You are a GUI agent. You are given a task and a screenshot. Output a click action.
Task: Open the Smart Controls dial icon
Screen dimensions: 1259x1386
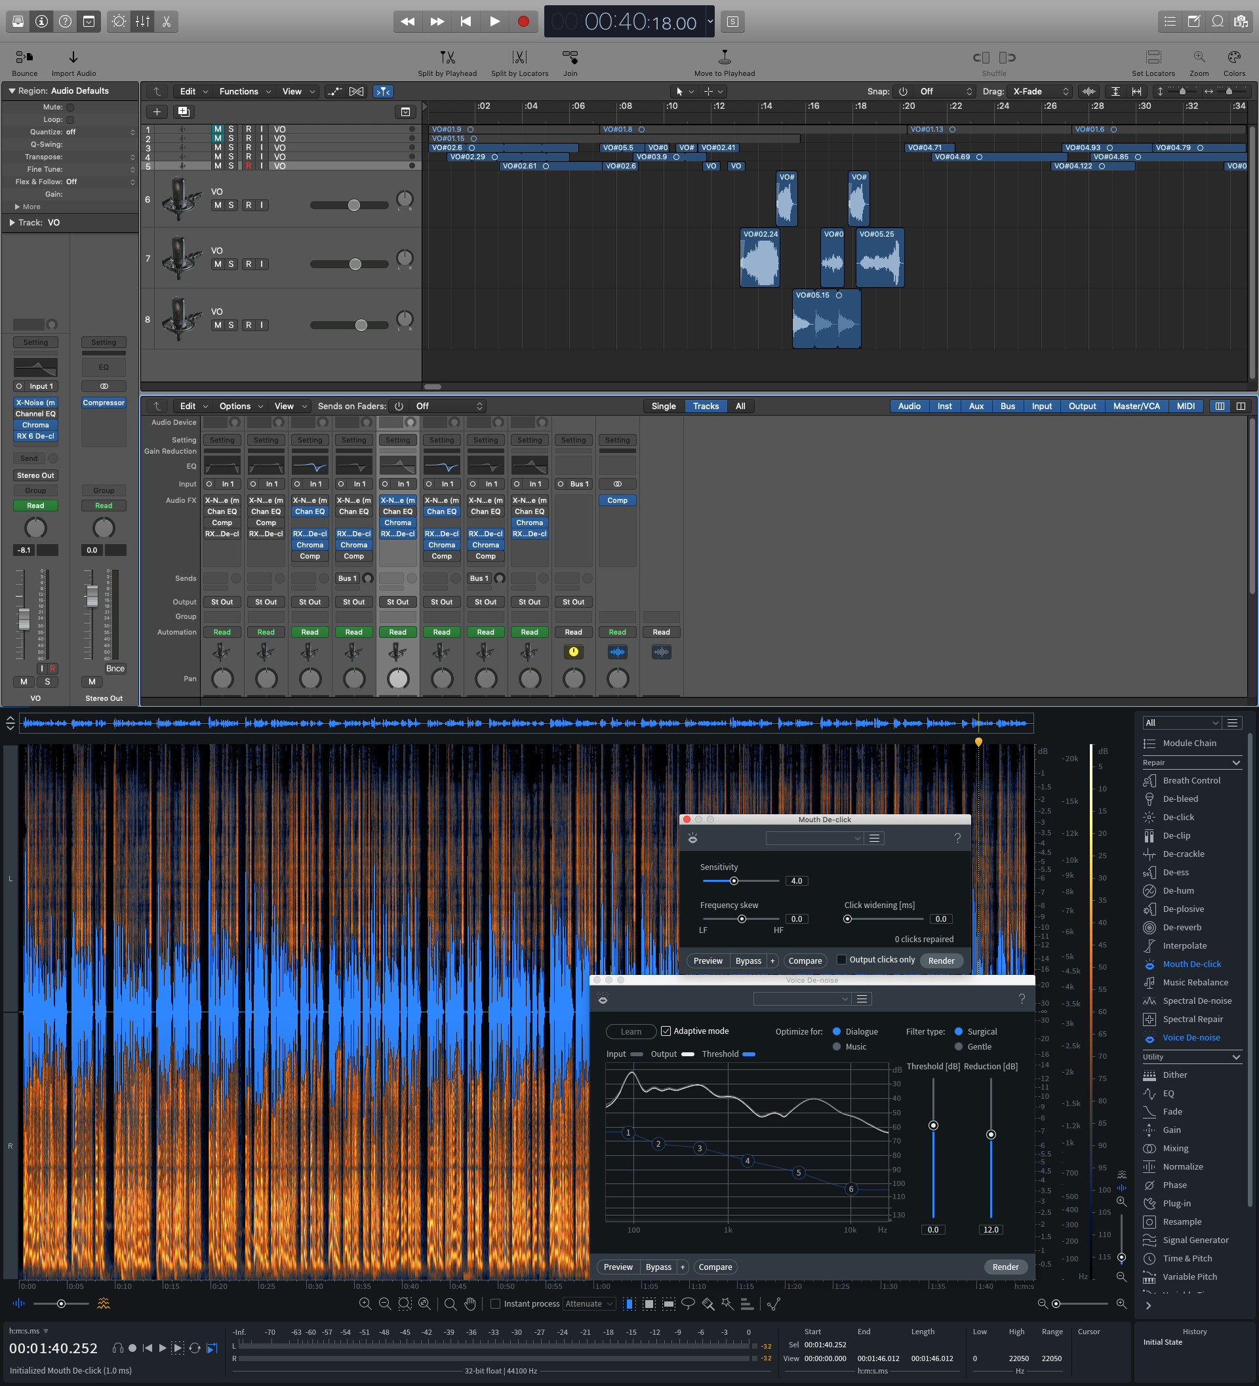tap(119, 22)
